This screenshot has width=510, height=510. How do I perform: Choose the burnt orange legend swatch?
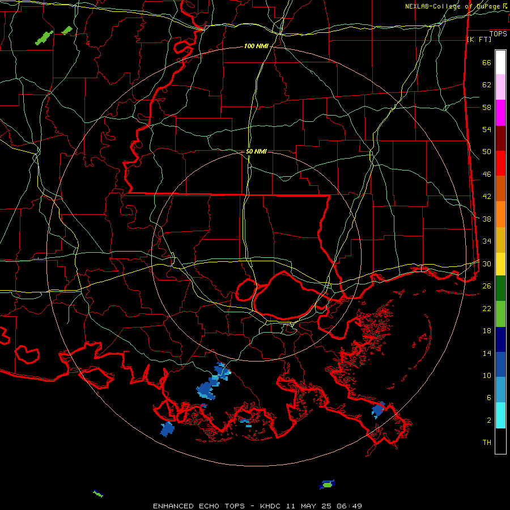[x=500, y=188]
